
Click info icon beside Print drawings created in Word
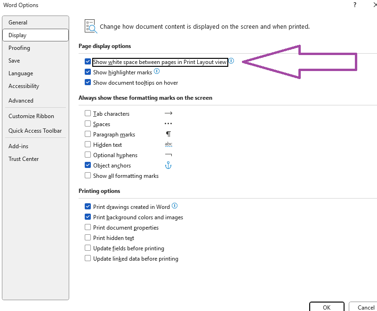pos(174,206)
